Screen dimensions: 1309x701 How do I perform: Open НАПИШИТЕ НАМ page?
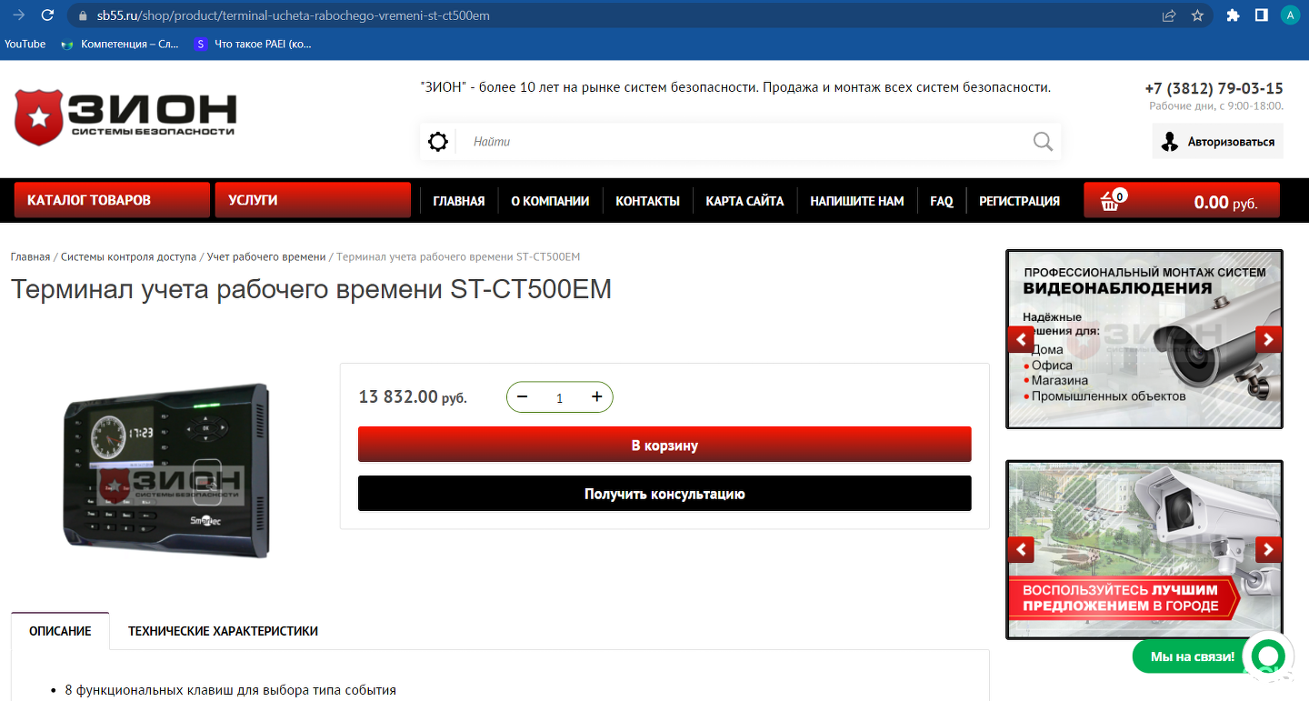point(857,201)
